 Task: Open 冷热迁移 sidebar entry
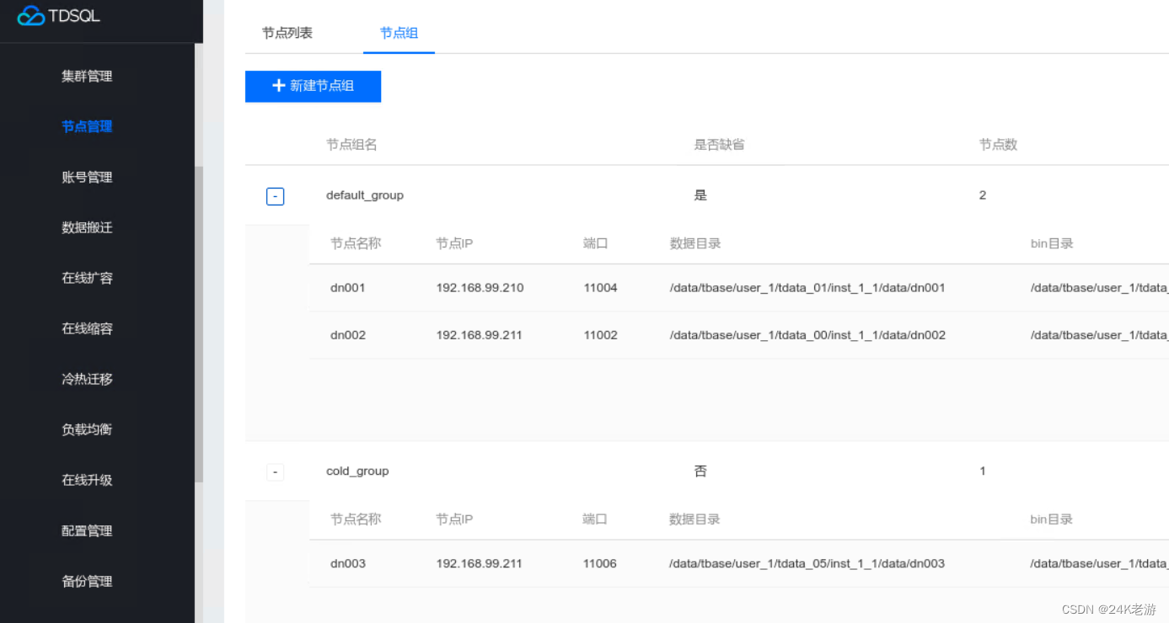coord(87,379)
